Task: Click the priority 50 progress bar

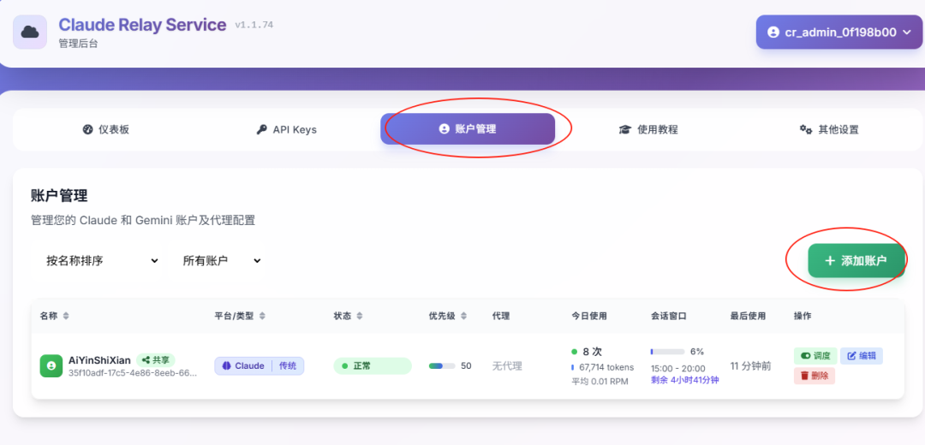Action: [x=442, y=366]
